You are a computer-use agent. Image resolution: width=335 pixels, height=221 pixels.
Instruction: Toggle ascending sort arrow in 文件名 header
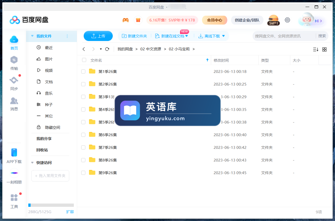tap(208, 60)
